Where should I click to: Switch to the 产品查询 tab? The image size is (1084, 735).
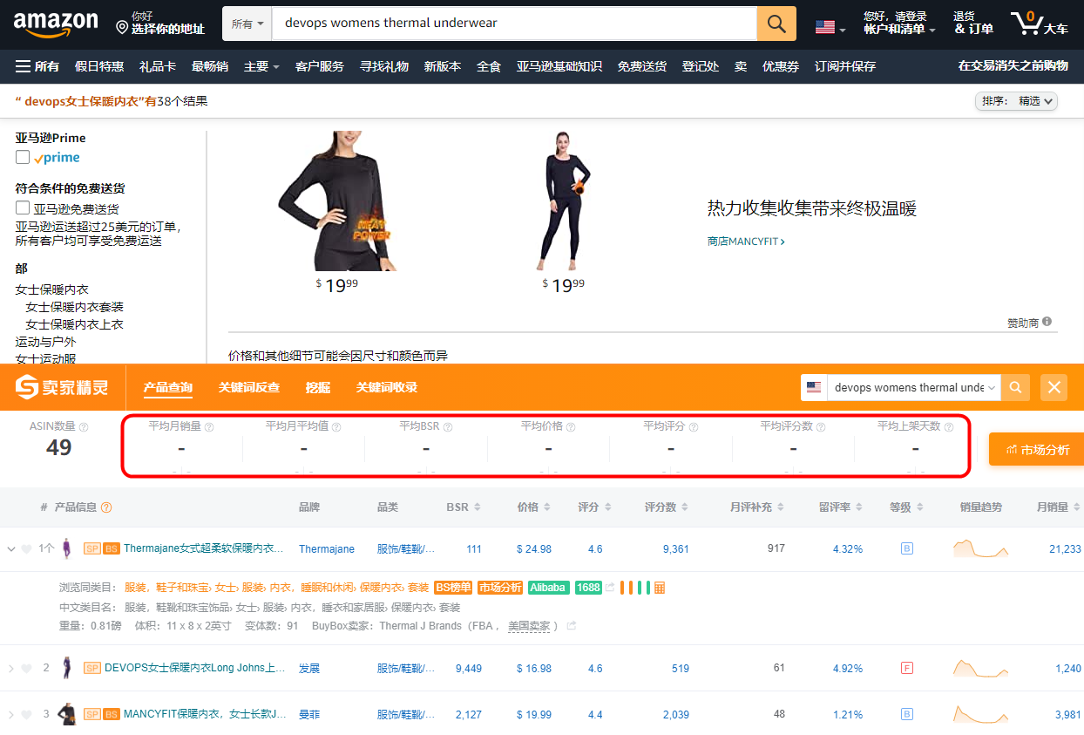point(167,387)
